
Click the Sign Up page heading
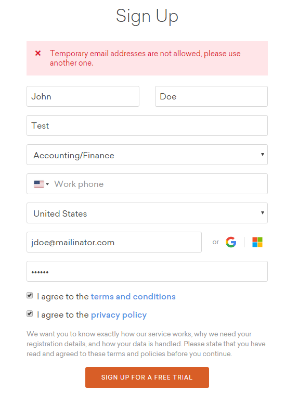[x=147, y=16]
